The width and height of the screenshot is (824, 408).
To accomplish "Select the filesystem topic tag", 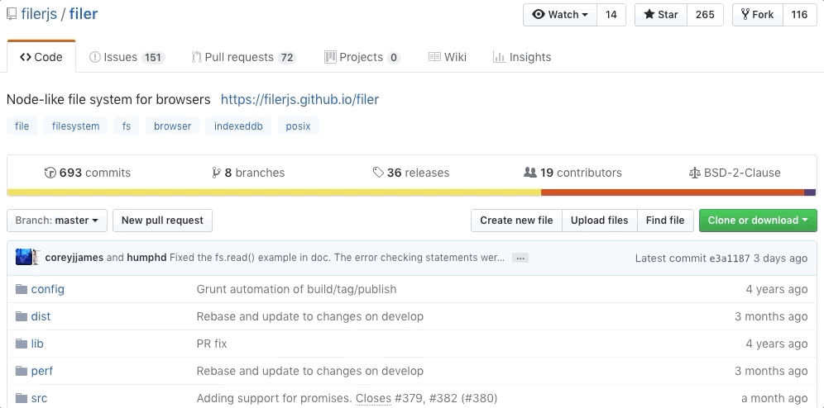I will click(75, 126).
